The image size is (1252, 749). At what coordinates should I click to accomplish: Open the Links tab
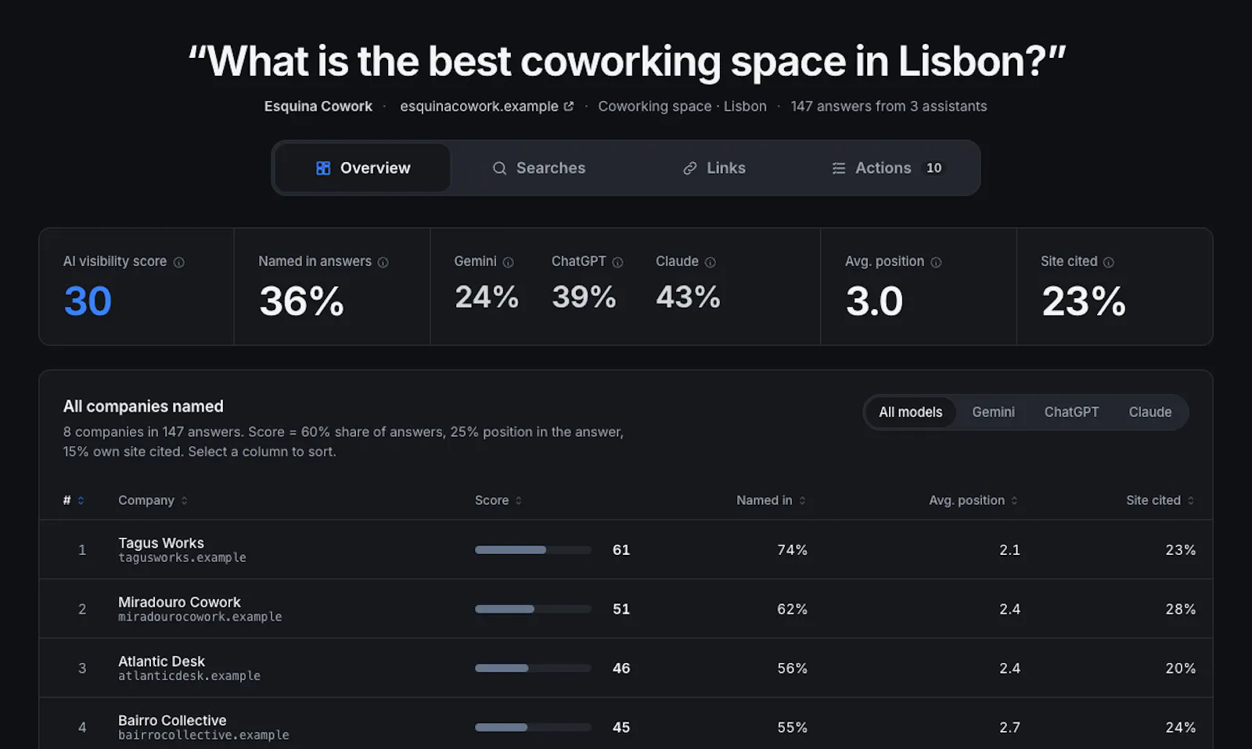click(x=714, y=167)
